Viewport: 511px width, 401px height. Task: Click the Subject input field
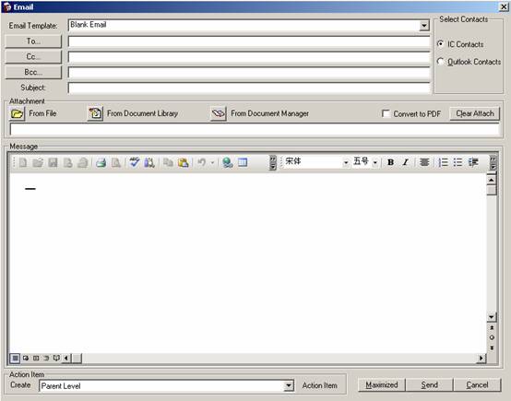249,88
